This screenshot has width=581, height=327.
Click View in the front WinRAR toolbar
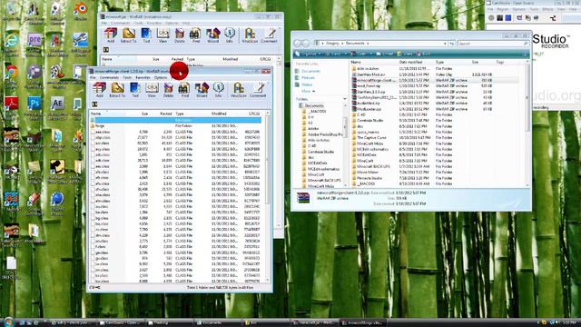coord(152,90)
